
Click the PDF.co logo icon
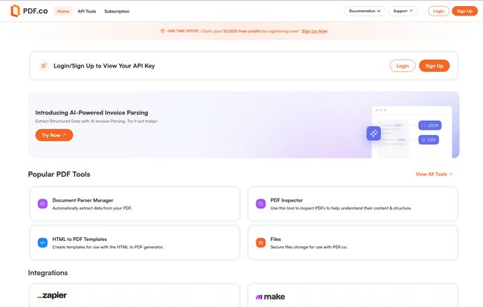15,11
